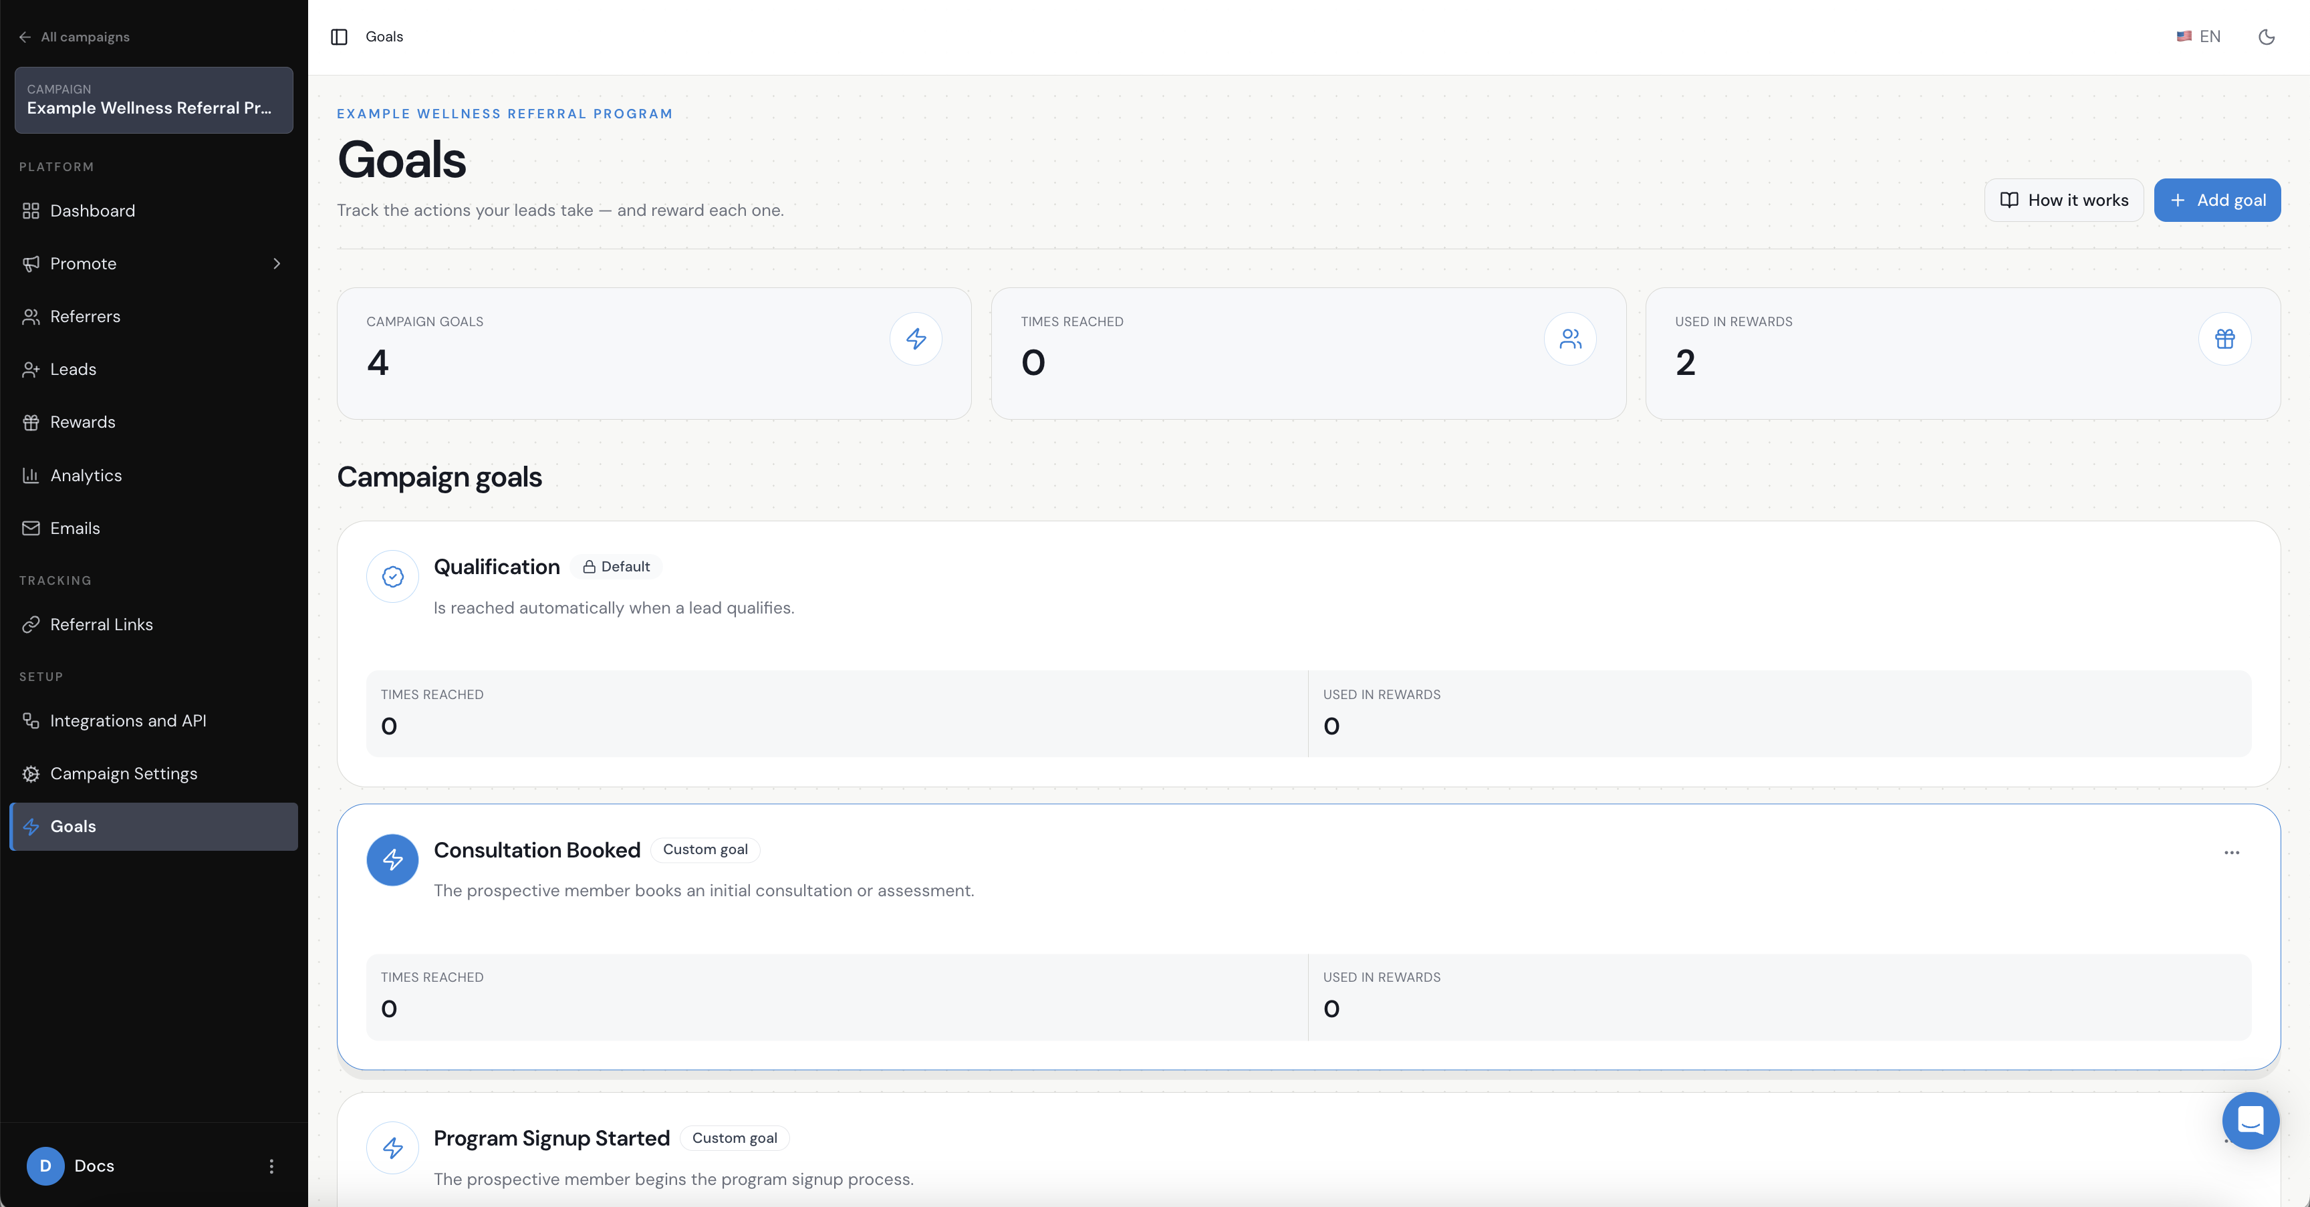Open the campaign switcher card
Image resolution: width=2310 pixels, height=1207 pixels.
(x=153, y=100)
